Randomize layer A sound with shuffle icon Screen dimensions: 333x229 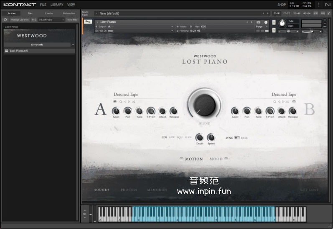click(133, 102)
